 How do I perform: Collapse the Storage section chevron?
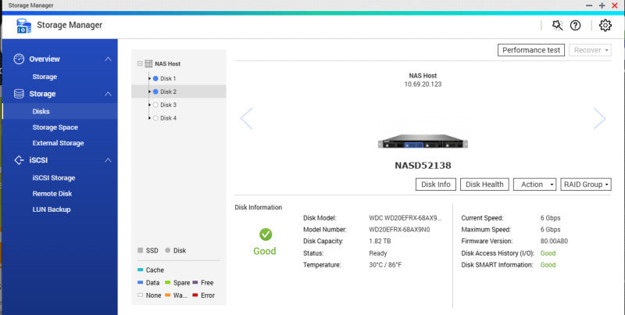[x=108, y=94]
